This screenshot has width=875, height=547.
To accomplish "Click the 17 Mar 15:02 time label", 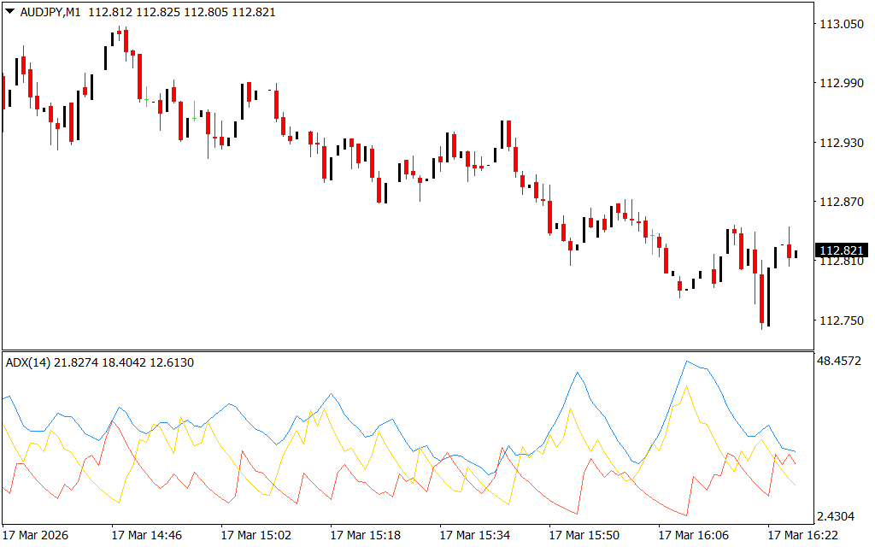I will [255, 535].
